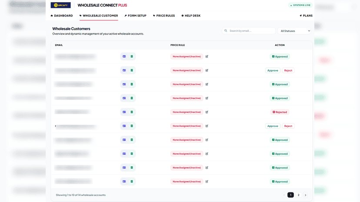The image size is (360, 202).
Task: Go to page 2 of the accounts
Action: 298,195
